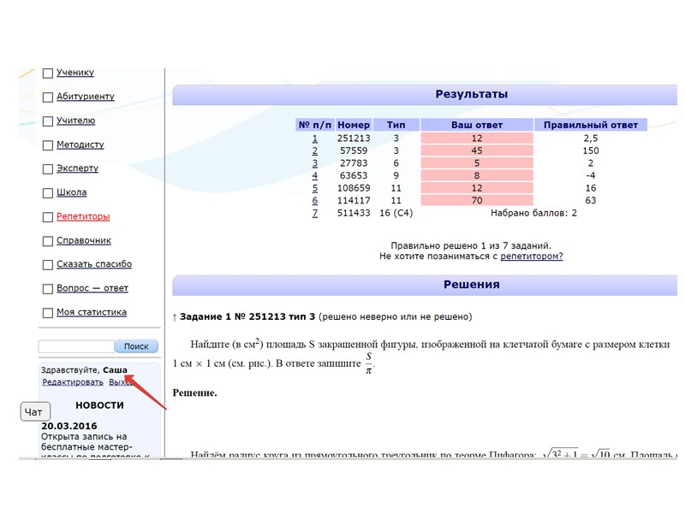Image resolution: width=685 pixels, height=513 pixels.
Task: Click the pink answer cell showing 70
Action: pyautogui.click(x=477, y=201)
